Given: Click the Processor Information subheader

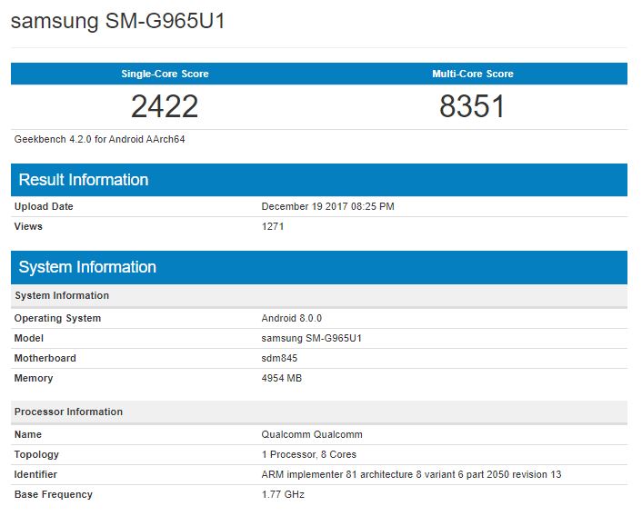Looking at the screenshot, I should tap(319, 412).
